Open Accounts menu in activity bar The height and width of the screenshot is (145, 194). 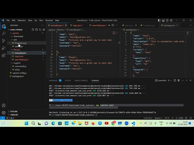(4, 105)
